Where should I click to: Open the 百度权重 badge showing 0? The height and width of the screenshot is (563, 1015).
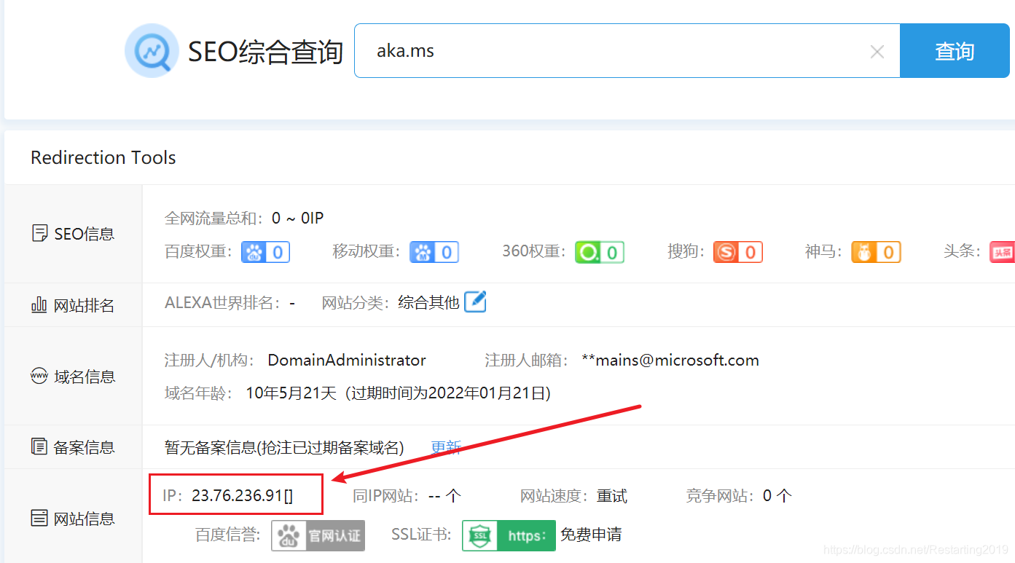[x=265, y=252]
